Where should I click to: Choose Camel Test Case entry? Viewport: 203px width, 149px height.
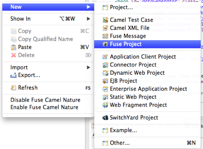point(147,20)
